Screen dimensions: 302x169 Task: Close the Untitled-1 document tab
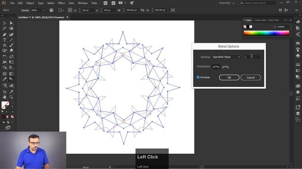point(67,17)
